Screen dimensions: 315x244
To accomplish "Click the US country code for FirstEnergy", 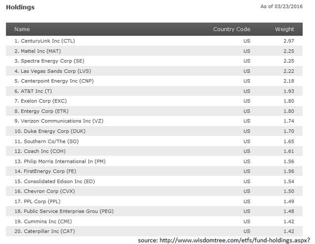I will [x=247, y=171].
